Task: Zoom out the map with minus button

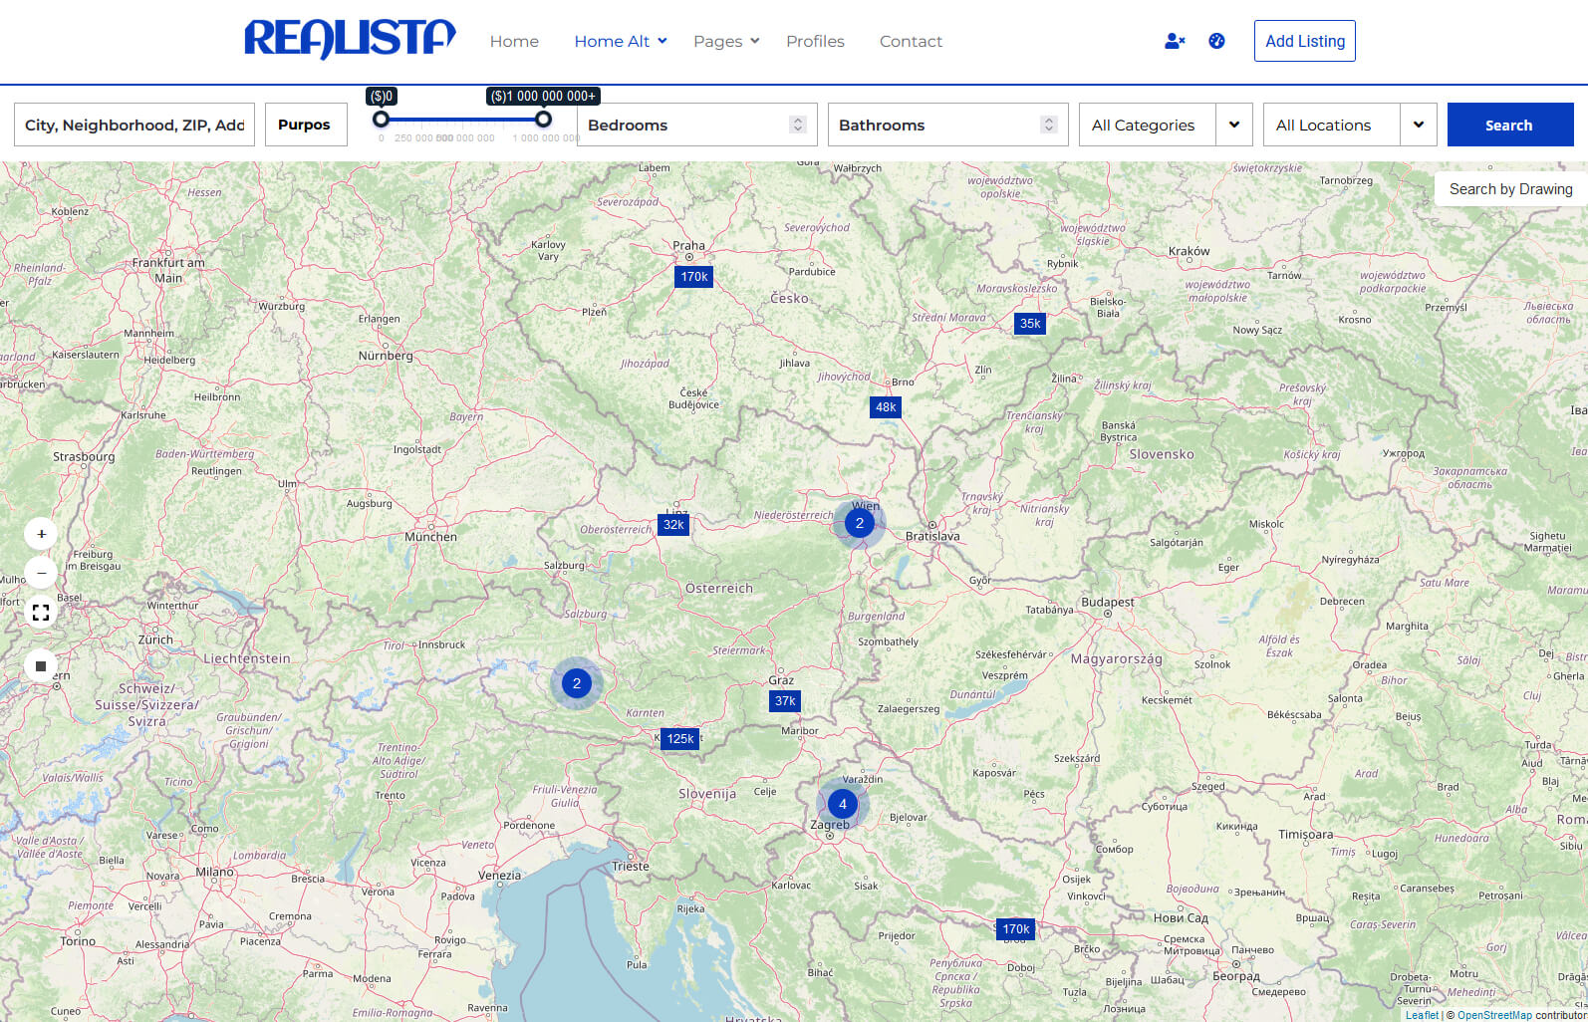Action: point(41,573)
